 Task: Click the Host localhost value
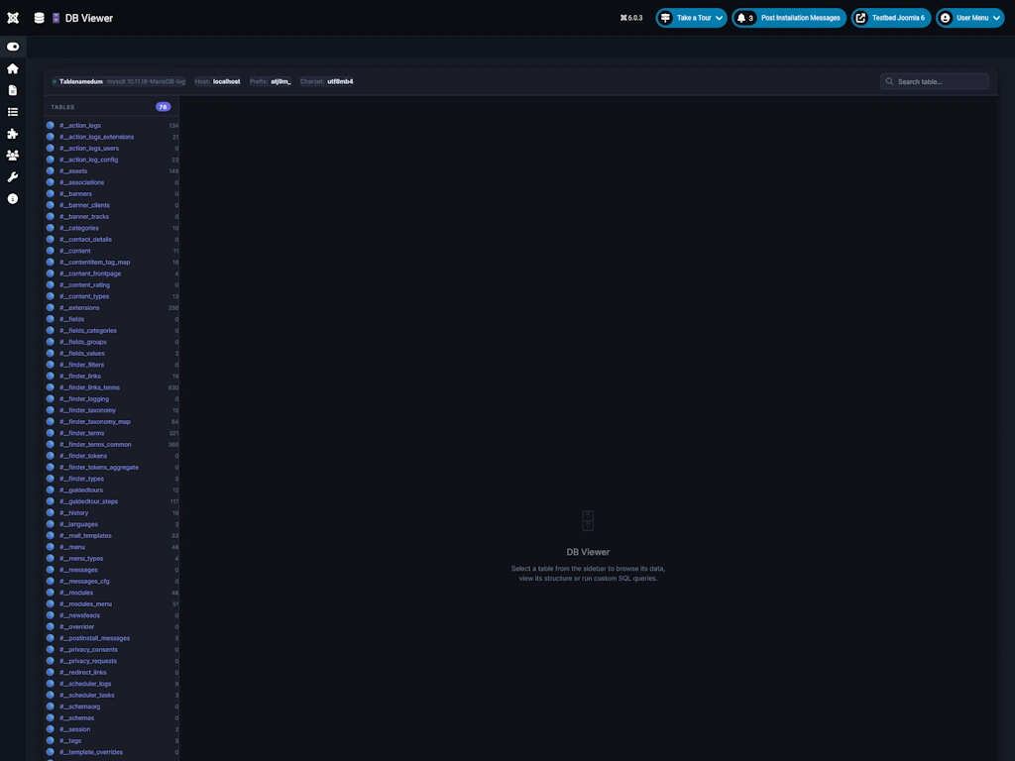(x=227, y=81)
